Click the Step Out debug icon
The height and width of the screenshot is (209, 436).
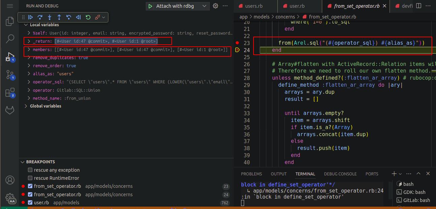(59, 17)
